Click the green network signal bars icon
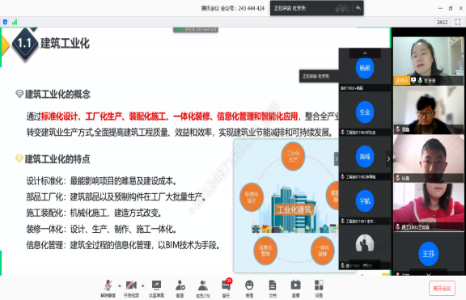The height and width of the screenshot is (300, 466). (x=15, y=22)
